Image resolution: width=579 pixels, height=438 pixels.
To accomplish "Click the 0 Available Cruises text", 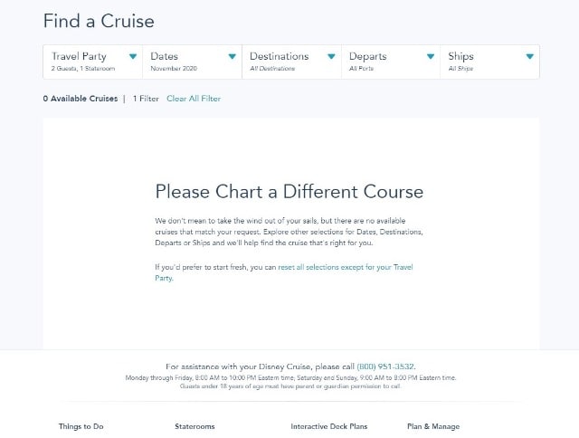I will click(x=81, y=99).
